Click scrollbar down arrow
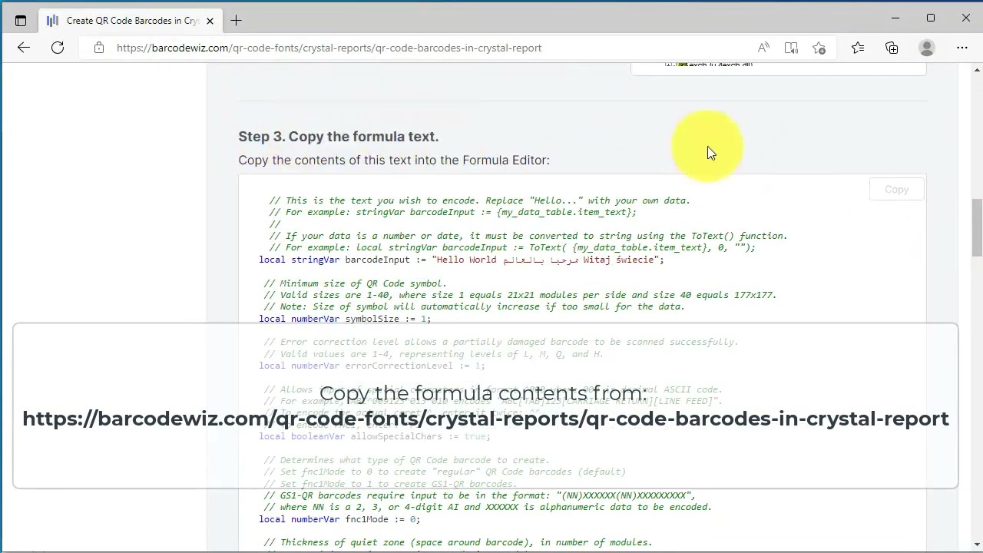The image size is (983, 553). 977,546
